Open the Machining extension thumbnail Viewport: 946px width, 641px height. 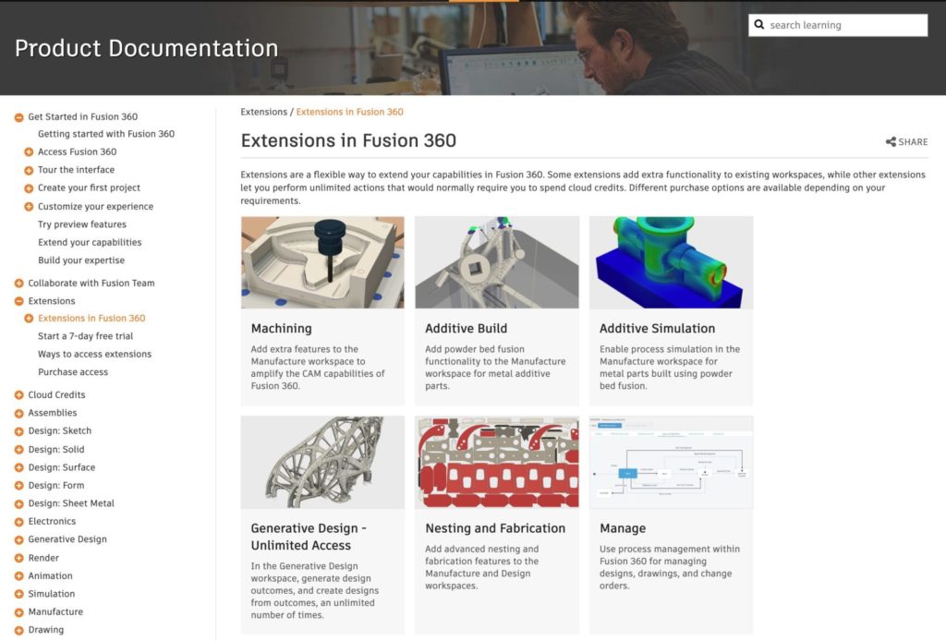pyautogui.click(x=321, y=260)
